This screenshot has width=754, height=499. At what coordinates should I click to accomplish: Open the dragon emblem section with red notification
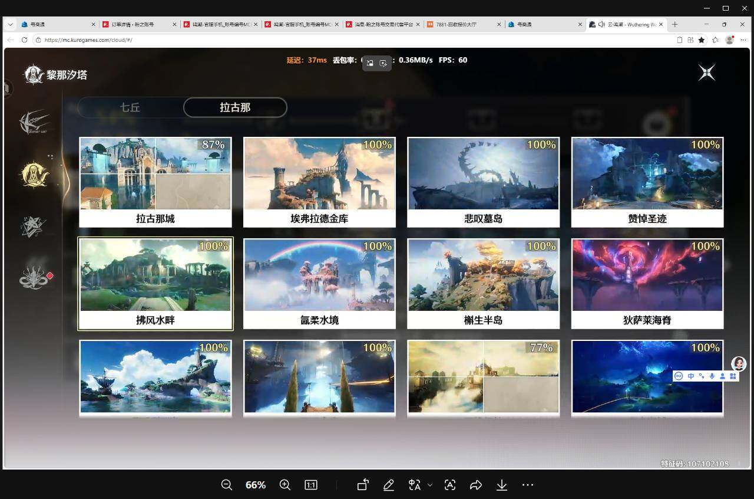coord(35,278)
